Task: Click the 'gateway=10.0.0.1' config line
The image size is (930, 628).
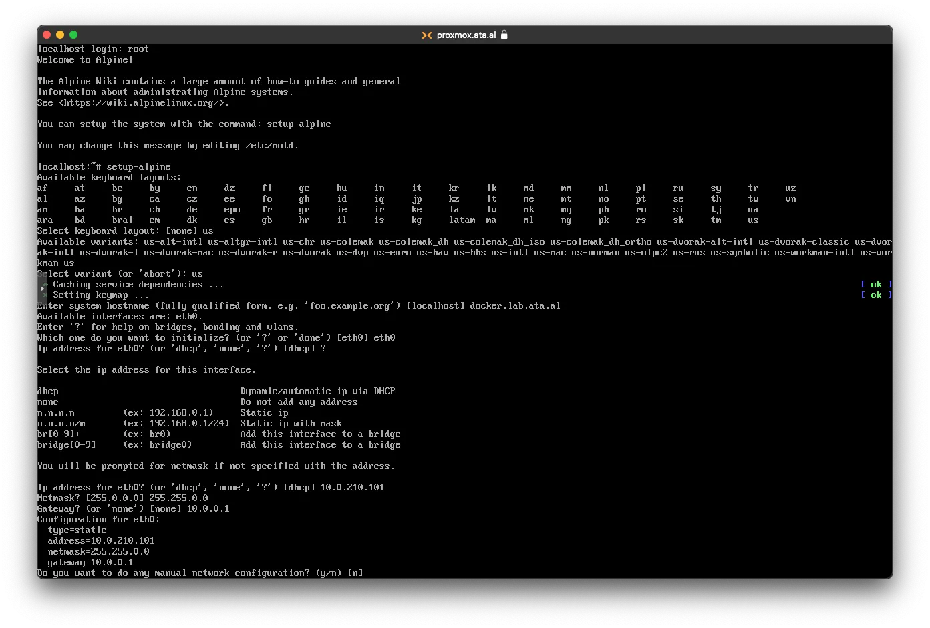Action: coord(91,563)
